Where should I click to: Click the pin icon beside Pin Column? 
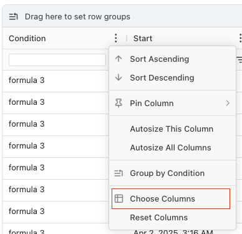click(119, 103)
